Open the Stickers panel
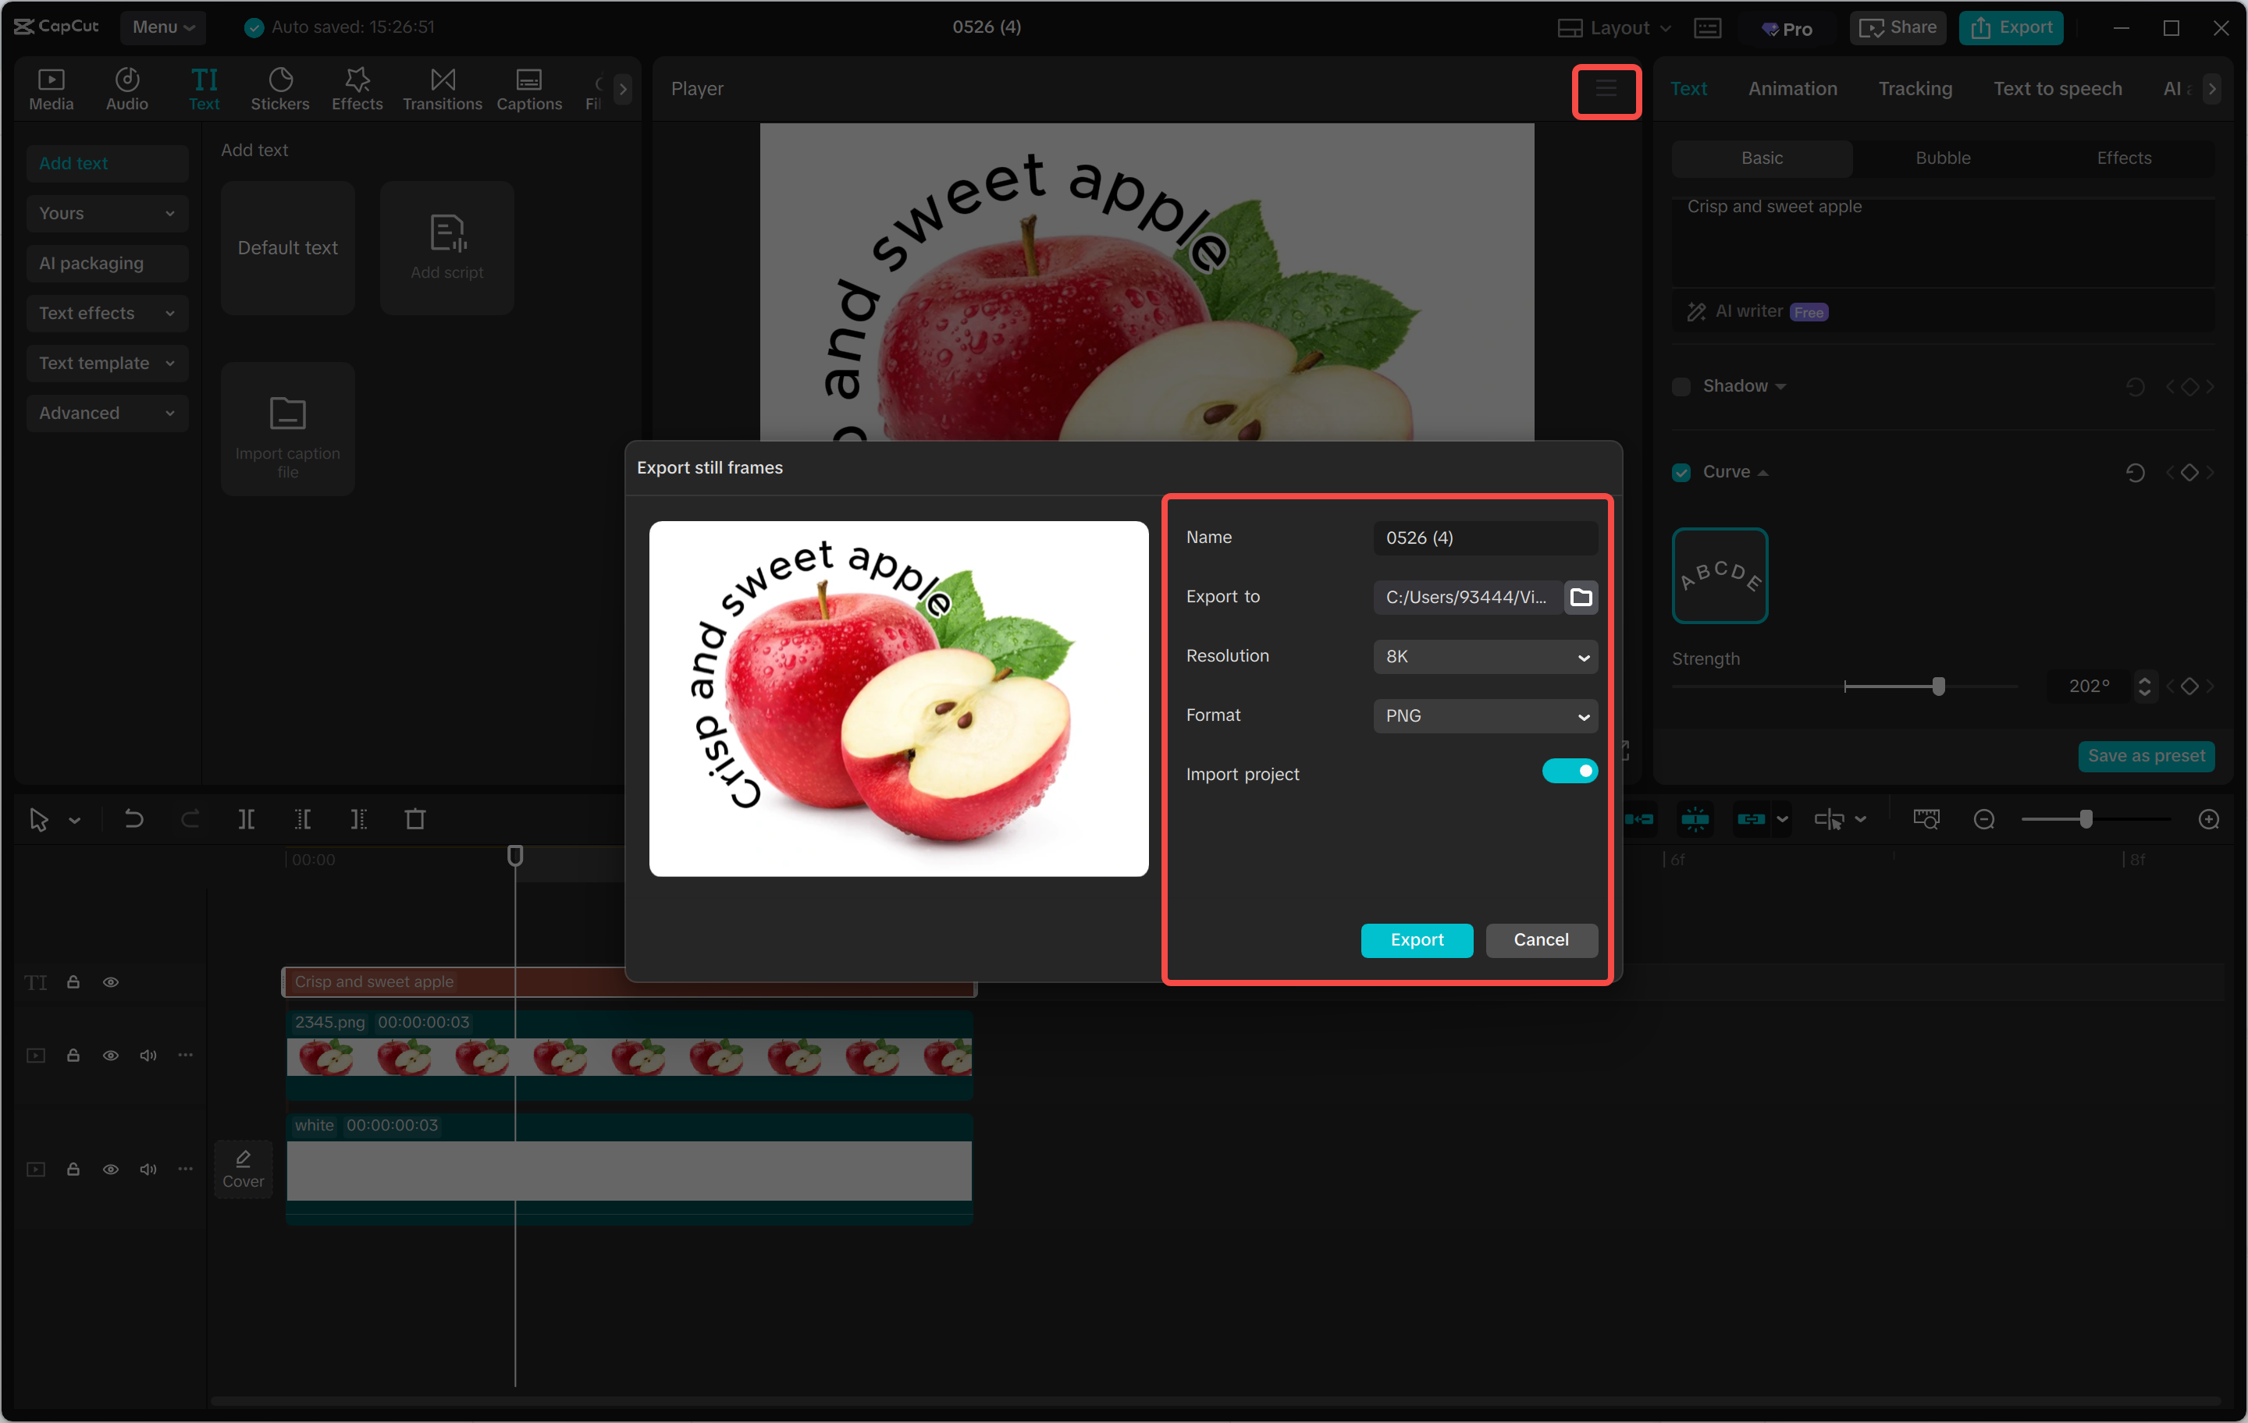 280,89
